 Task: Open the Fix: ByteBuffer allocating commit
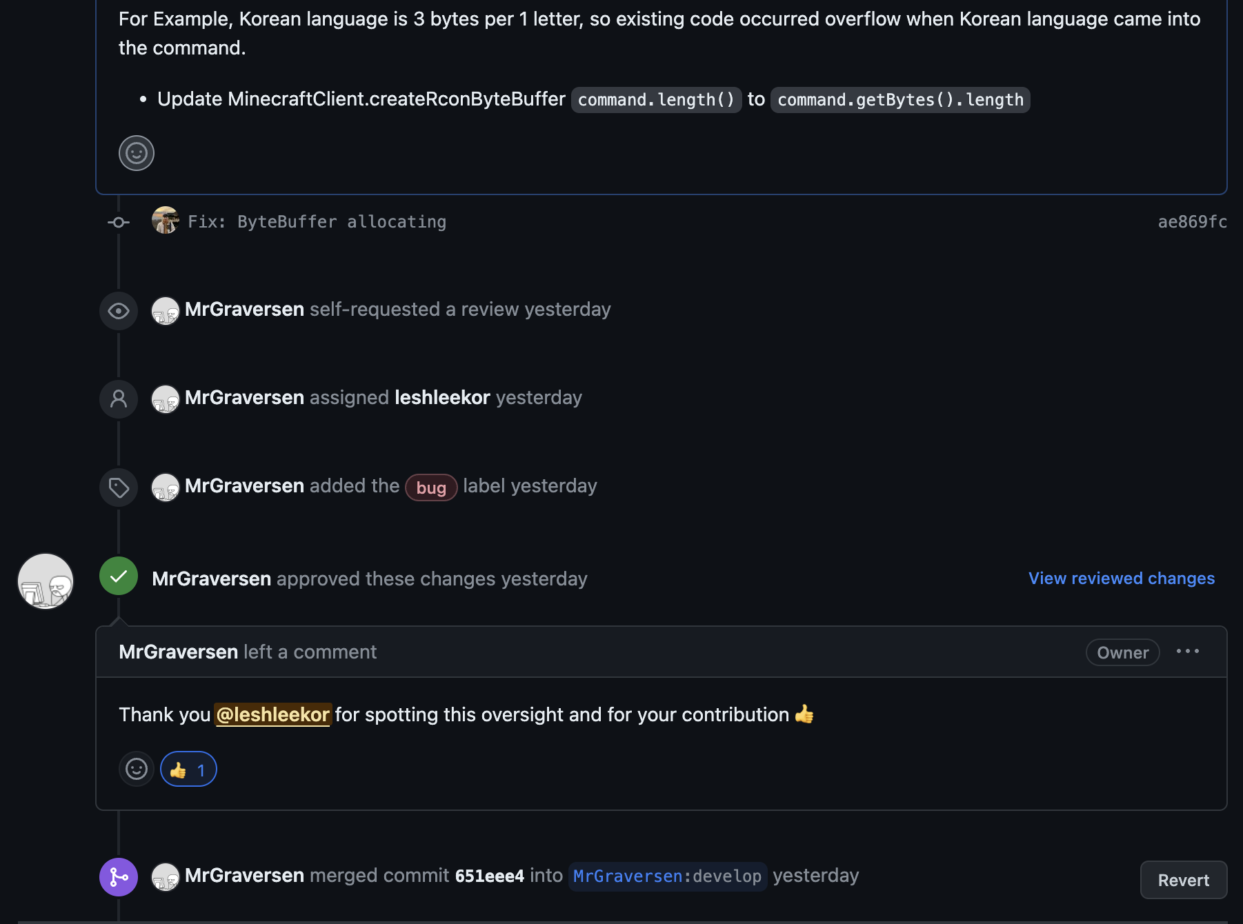(x=317, y=222)
